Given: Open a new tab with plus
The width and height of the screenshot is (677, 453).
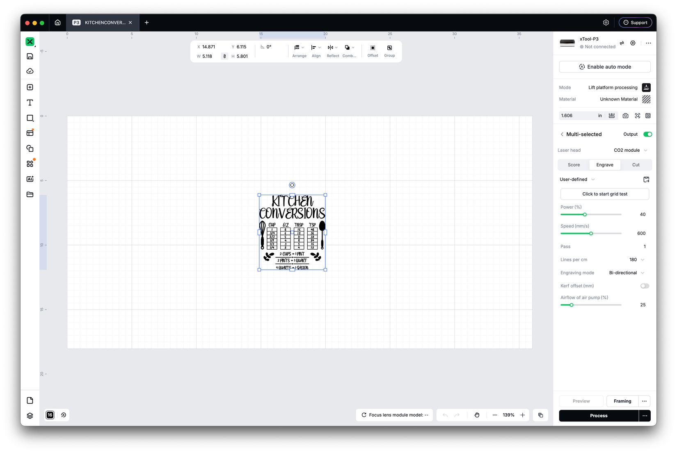Looking at the screenshot, I should pyautogui.click(x=146, y=23).
